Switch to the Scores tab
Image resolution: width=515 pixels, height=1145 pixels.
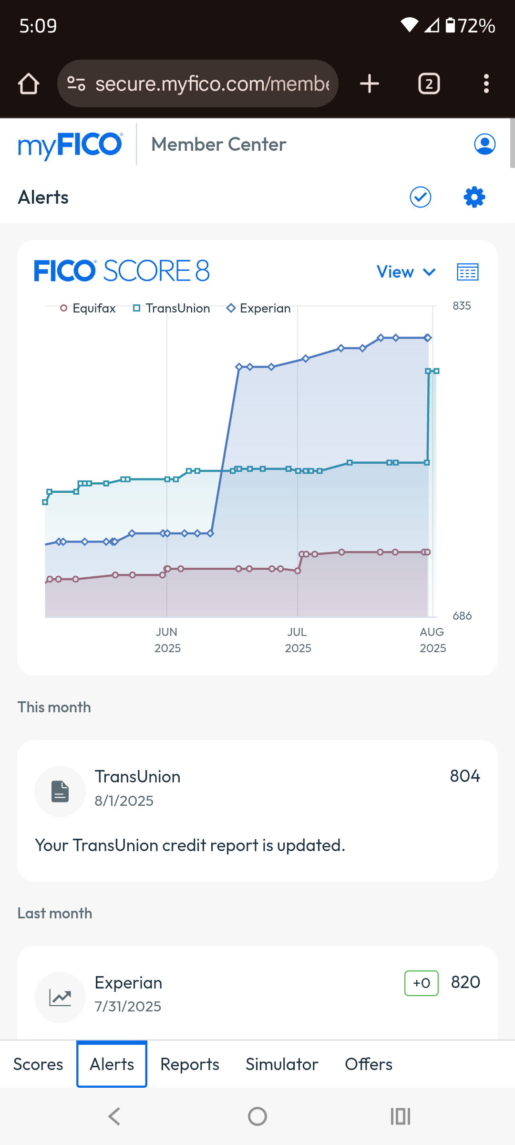pyautogui.click(x=38, y=1064)
